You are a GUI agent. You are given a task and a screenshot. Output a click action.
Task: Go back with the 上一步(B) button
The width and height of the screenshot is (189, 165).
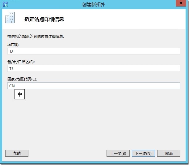pos(118,153)
